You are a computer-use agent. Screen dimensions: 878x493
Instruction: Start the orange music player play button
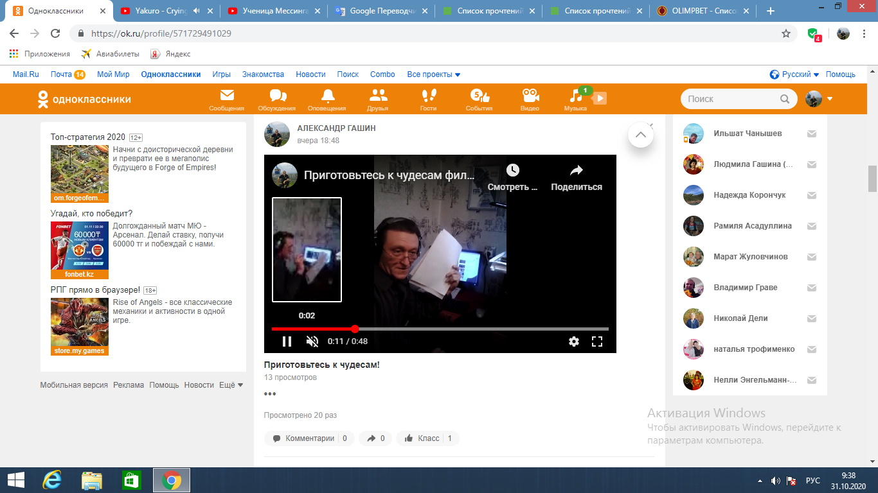pyautogui.click(x=599, y=98)
